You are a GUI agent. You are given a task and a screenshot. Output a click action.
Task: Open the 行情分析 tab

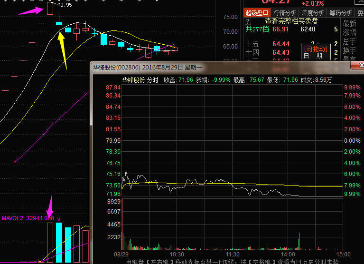[x=285, y=13]
